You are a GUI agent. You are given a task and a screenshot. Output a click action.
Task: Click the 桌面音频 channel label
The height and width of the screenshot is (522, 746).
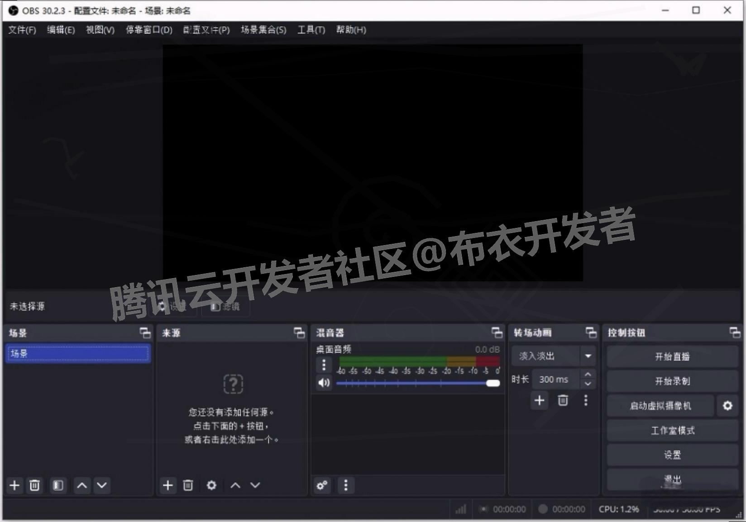[x=334, y=349]
